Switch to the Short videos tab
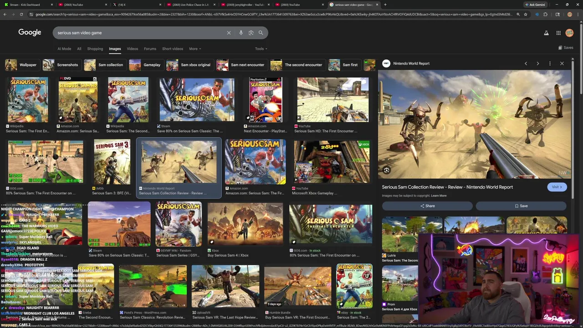The width and height of the screenshot is (583, 328). pos(173,49)
